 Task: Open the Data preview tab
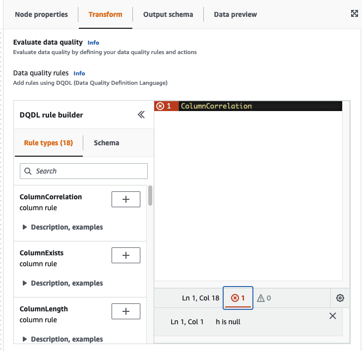[x=235, y=14]
